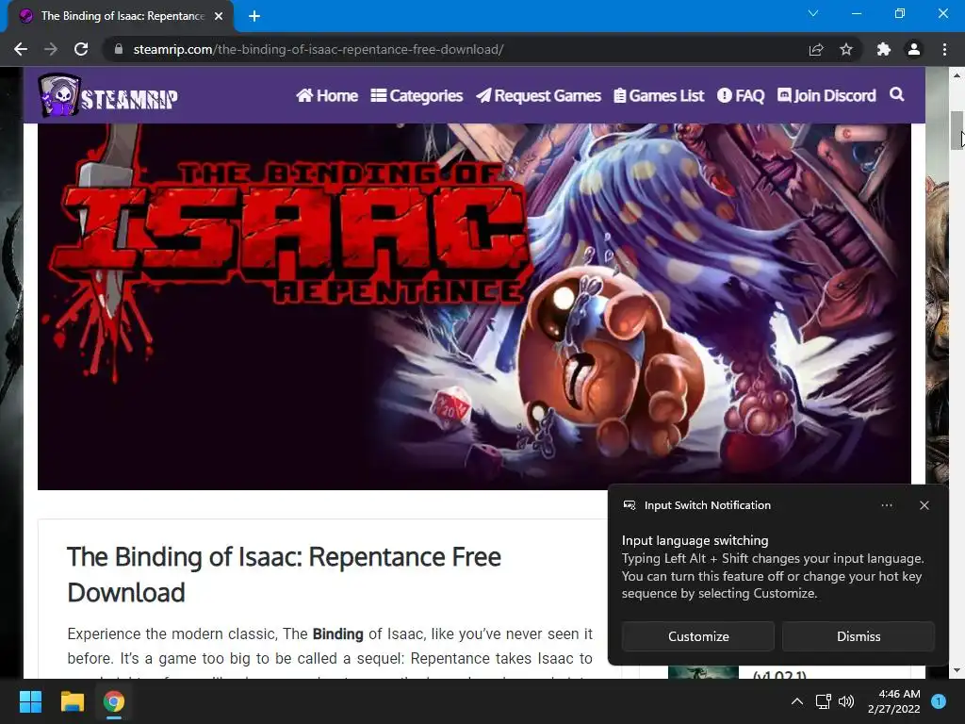Open the Home nav link
This screenshot has height=724, width=965.
pos(327,95)
